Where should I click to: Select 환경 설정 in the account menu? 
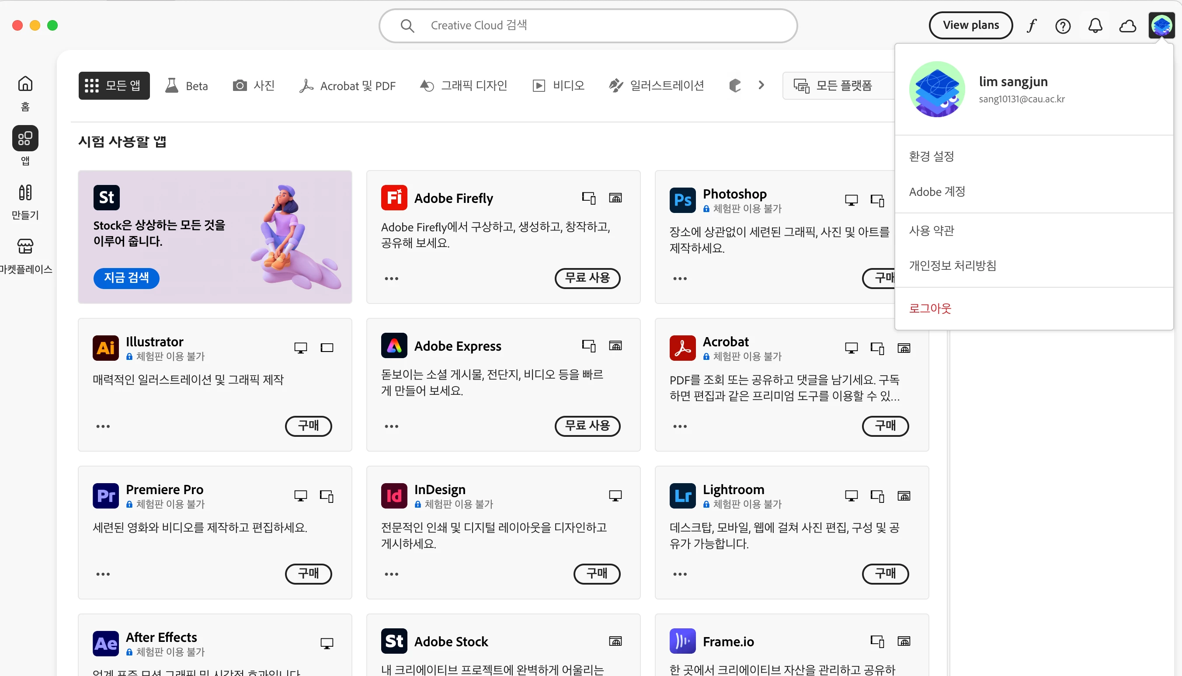pos(932,156)
